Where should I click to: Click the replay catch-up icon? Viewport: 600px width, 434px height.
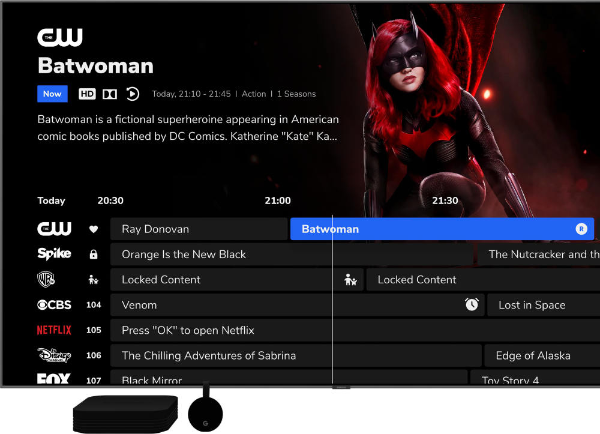tap(133, 94)
